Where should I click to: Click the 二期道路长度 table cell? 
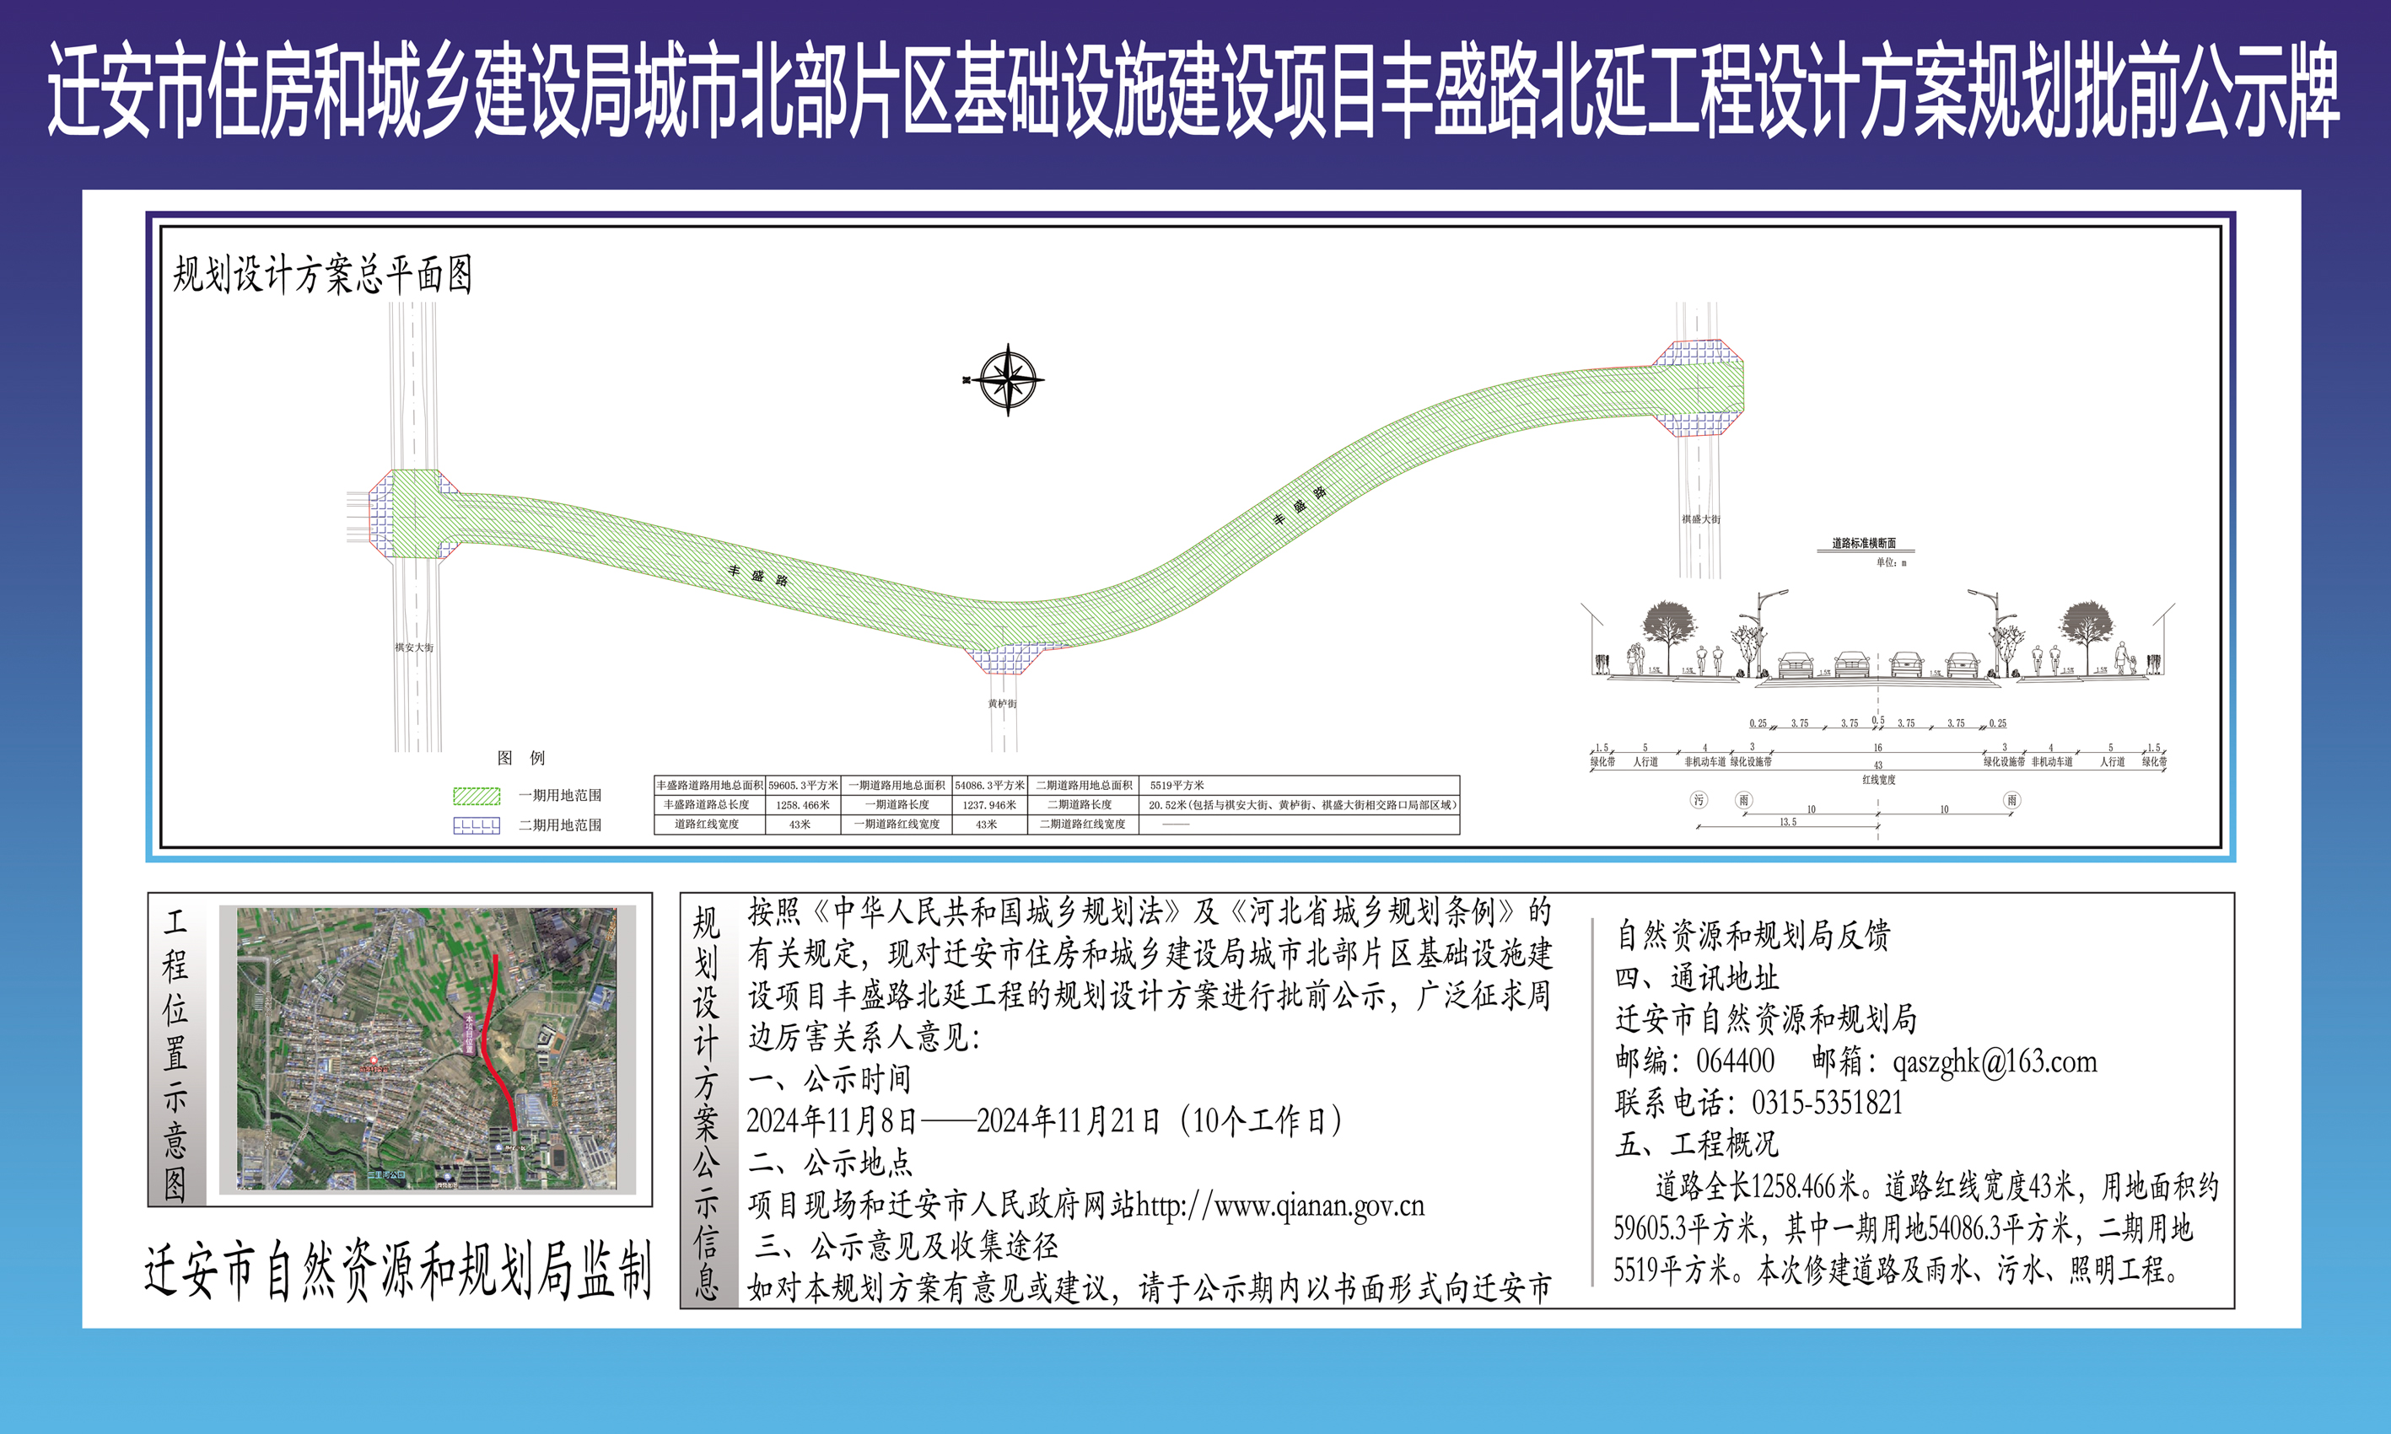(x=1084, y=805)
